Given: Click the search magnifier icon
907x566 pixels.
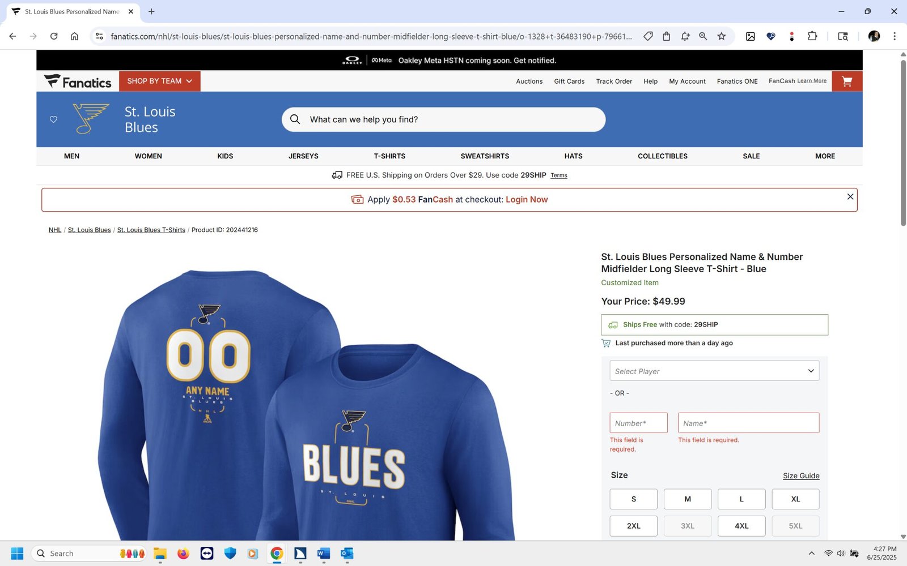Looking at the screenshot, I should click(x=295, y=119).
